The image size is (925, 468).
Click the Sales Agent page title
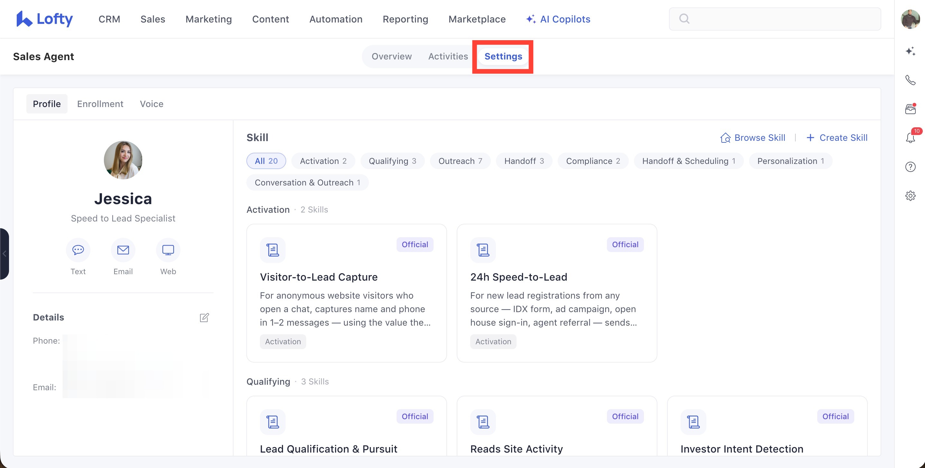(43, 56)
